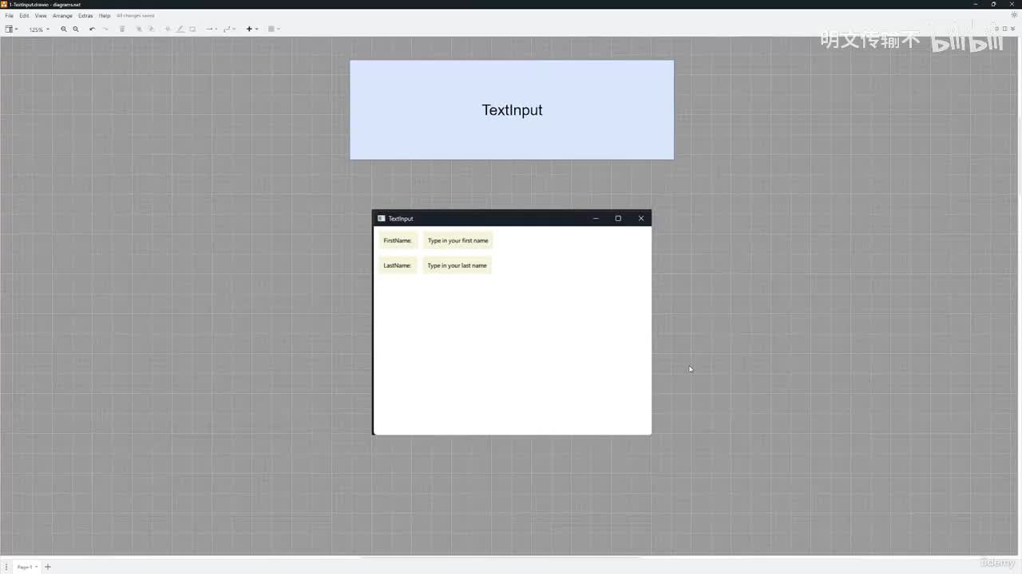The height and width of the screenshot is (574, 1022).
Task: Click the "All changes saved" status text
Action: coord(136,16)
